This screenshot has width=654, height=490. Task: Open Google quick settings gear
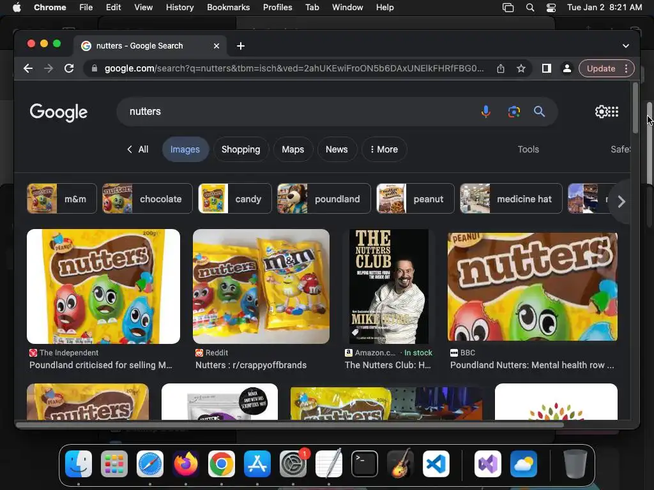602,112
